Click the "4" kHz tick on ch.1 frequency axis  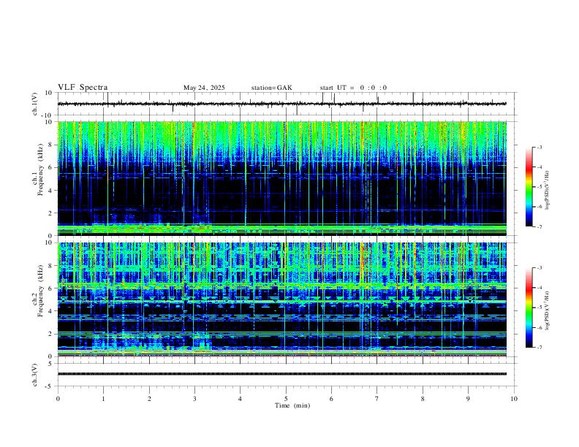[x=51, y=191]
